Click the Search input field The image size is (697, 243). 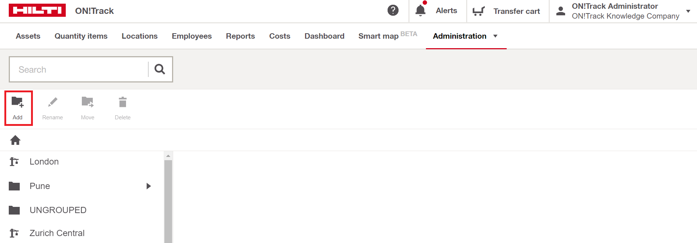(79, 69)
